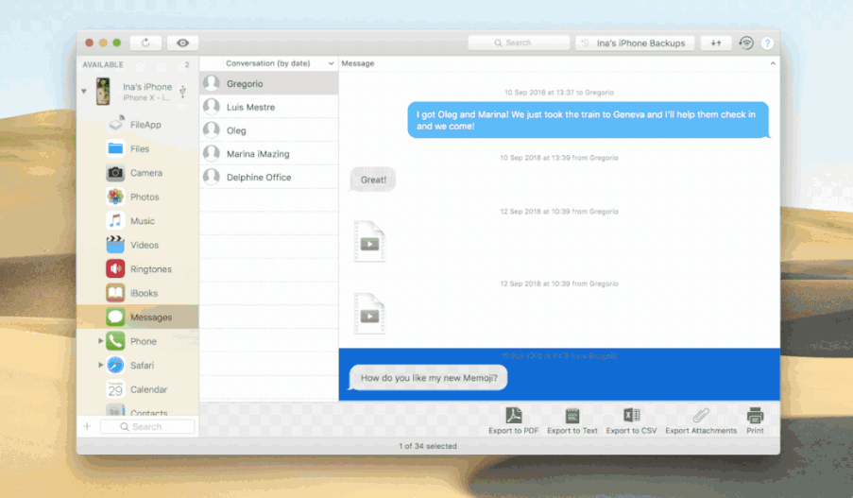The height and width of the screenshot is (498, 853).
Task: Collapse Ina's iPhone device tree
Action: (84, 92)
